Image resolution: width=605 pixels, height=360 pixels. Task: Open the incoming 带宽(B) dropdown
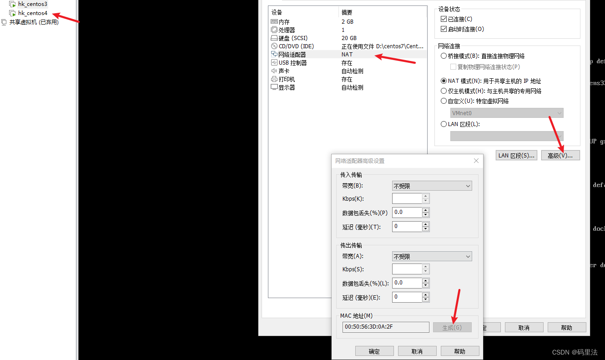click(432, 186)
